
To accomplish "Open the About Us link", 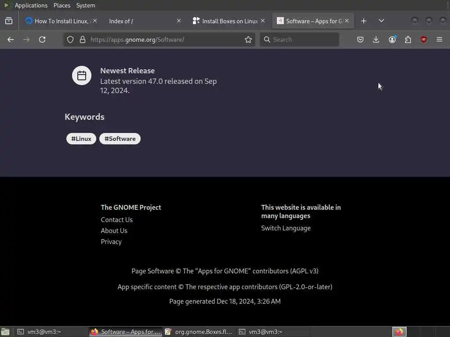I will 114,231.
